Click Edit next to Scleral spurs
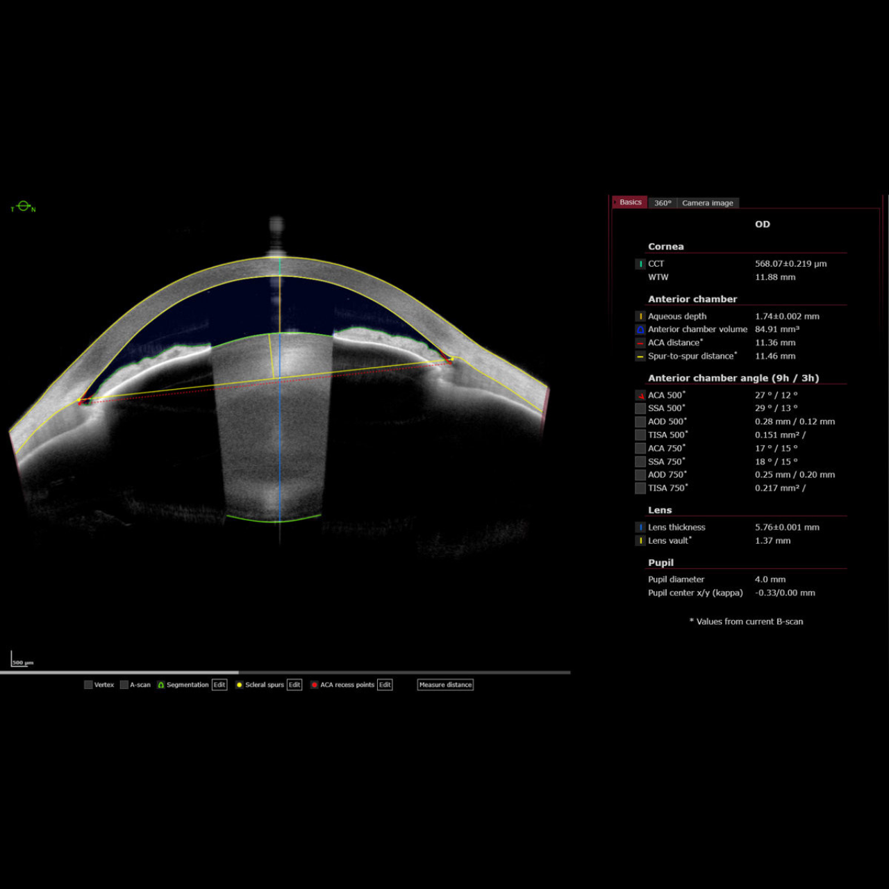The image size is (889, 889). pos(294,685)
